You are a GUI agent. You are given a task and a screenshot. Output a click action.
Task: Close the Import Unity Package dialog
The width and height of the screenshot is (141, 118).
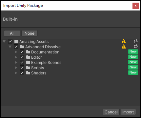click(x=135, y=6)
